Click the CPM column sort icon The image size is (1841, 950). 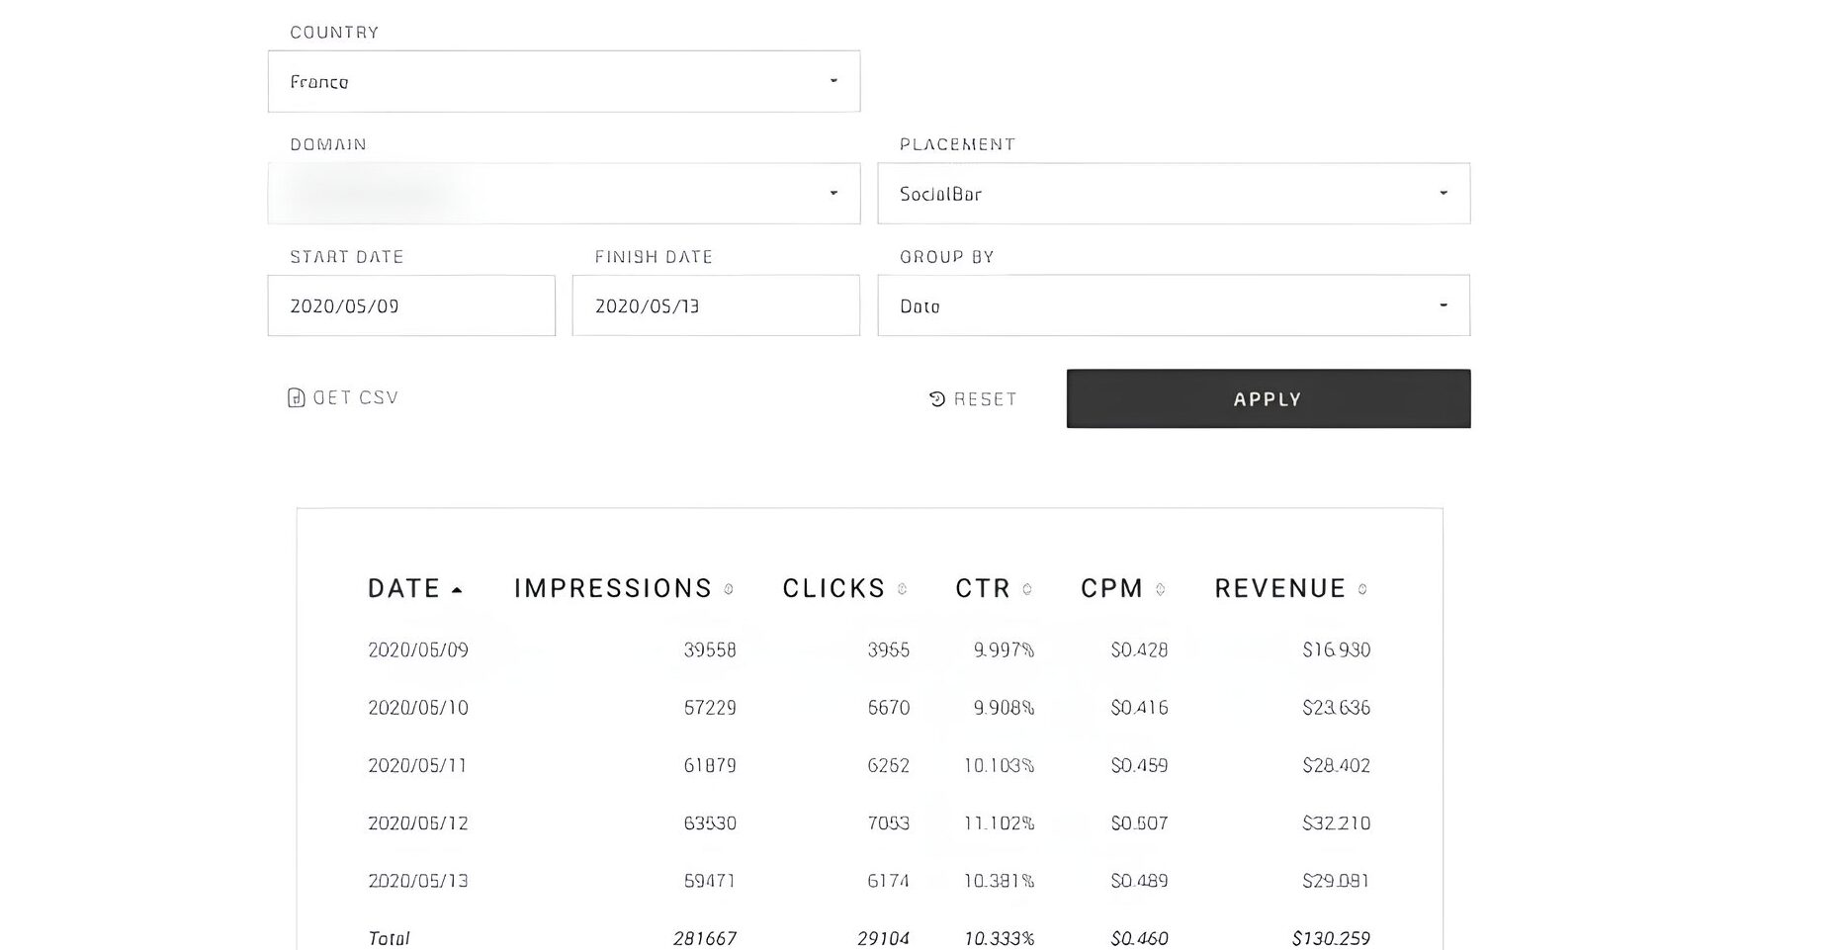point(1160,589)
